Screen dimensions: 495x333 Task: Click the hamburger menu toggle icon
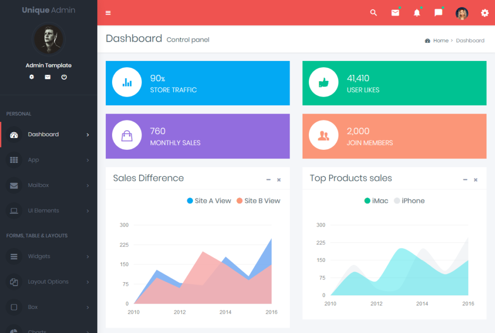click(x=108, y=13)
